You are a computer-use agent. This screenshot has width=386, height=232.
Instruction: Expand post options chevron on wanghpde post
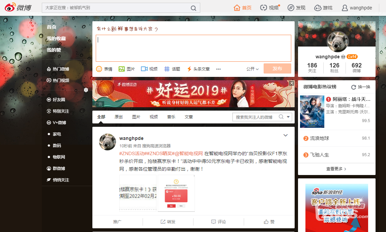pyautogui.click(x=286, y=135)
